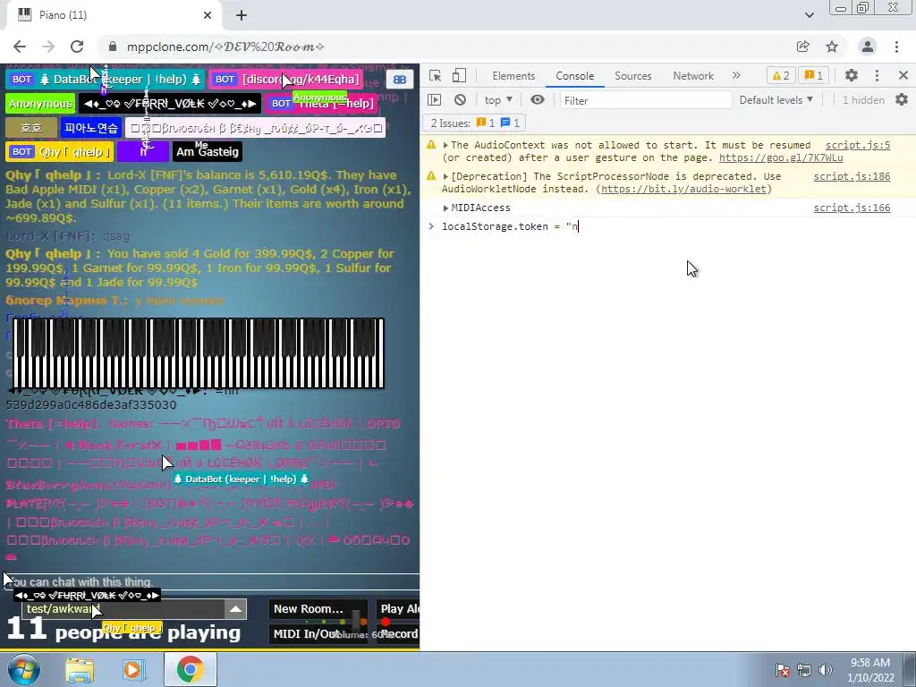916x687 pixels.
Task: Switch to the Elements tab
Action: tap(513, 76)
